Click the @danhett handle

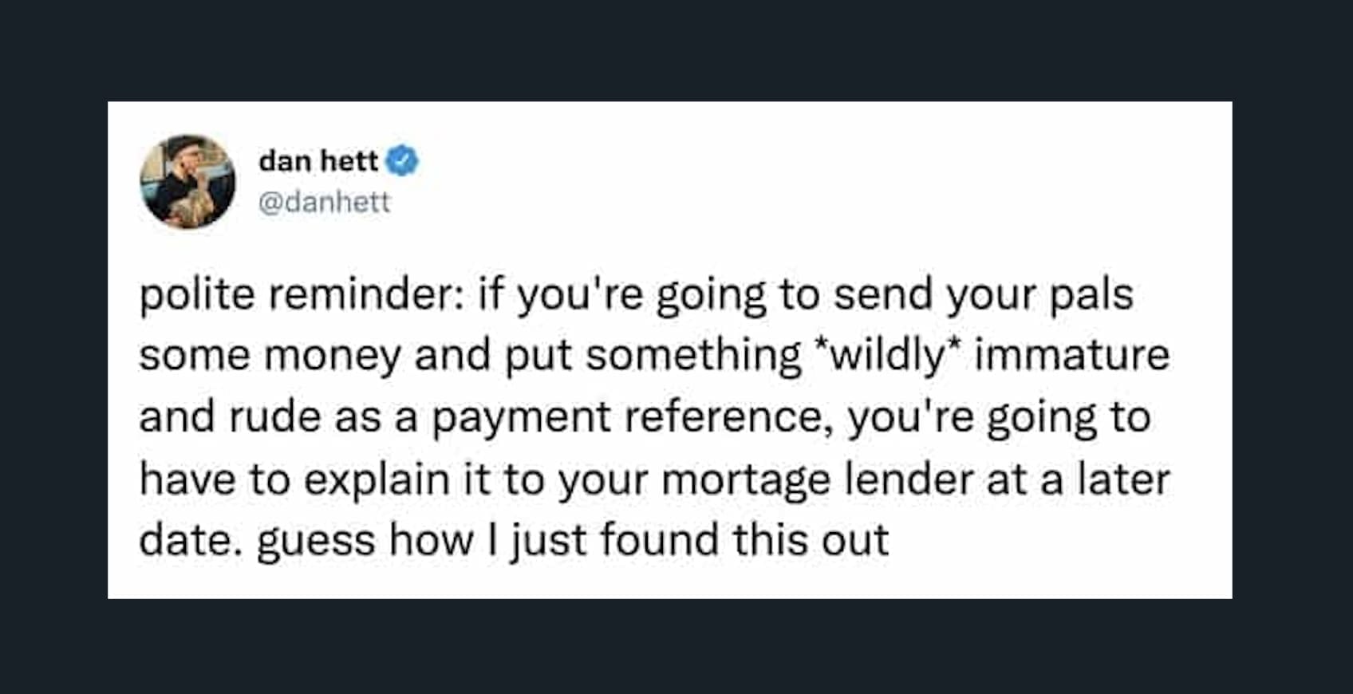click(324, 202)
